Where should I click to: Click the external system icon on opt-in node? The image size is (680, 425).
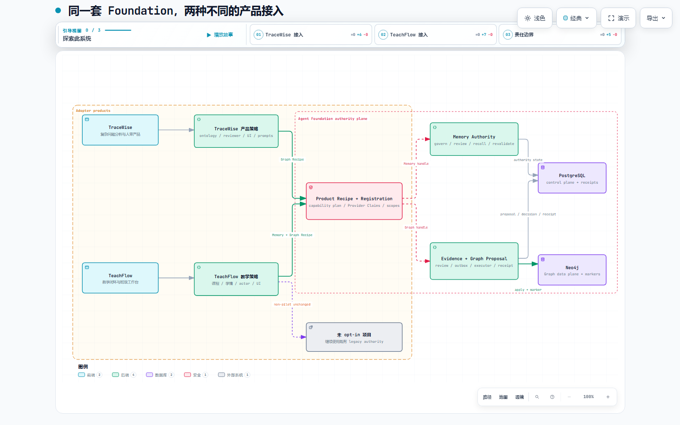(311, 327)
